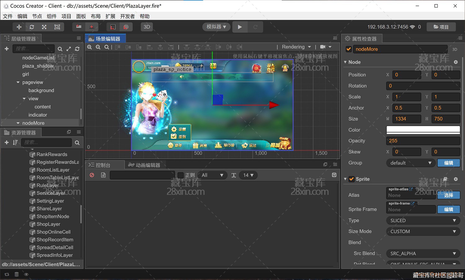Click 编辑 button for Sprite Frame
465x280 pixels.
pos(449,210)
